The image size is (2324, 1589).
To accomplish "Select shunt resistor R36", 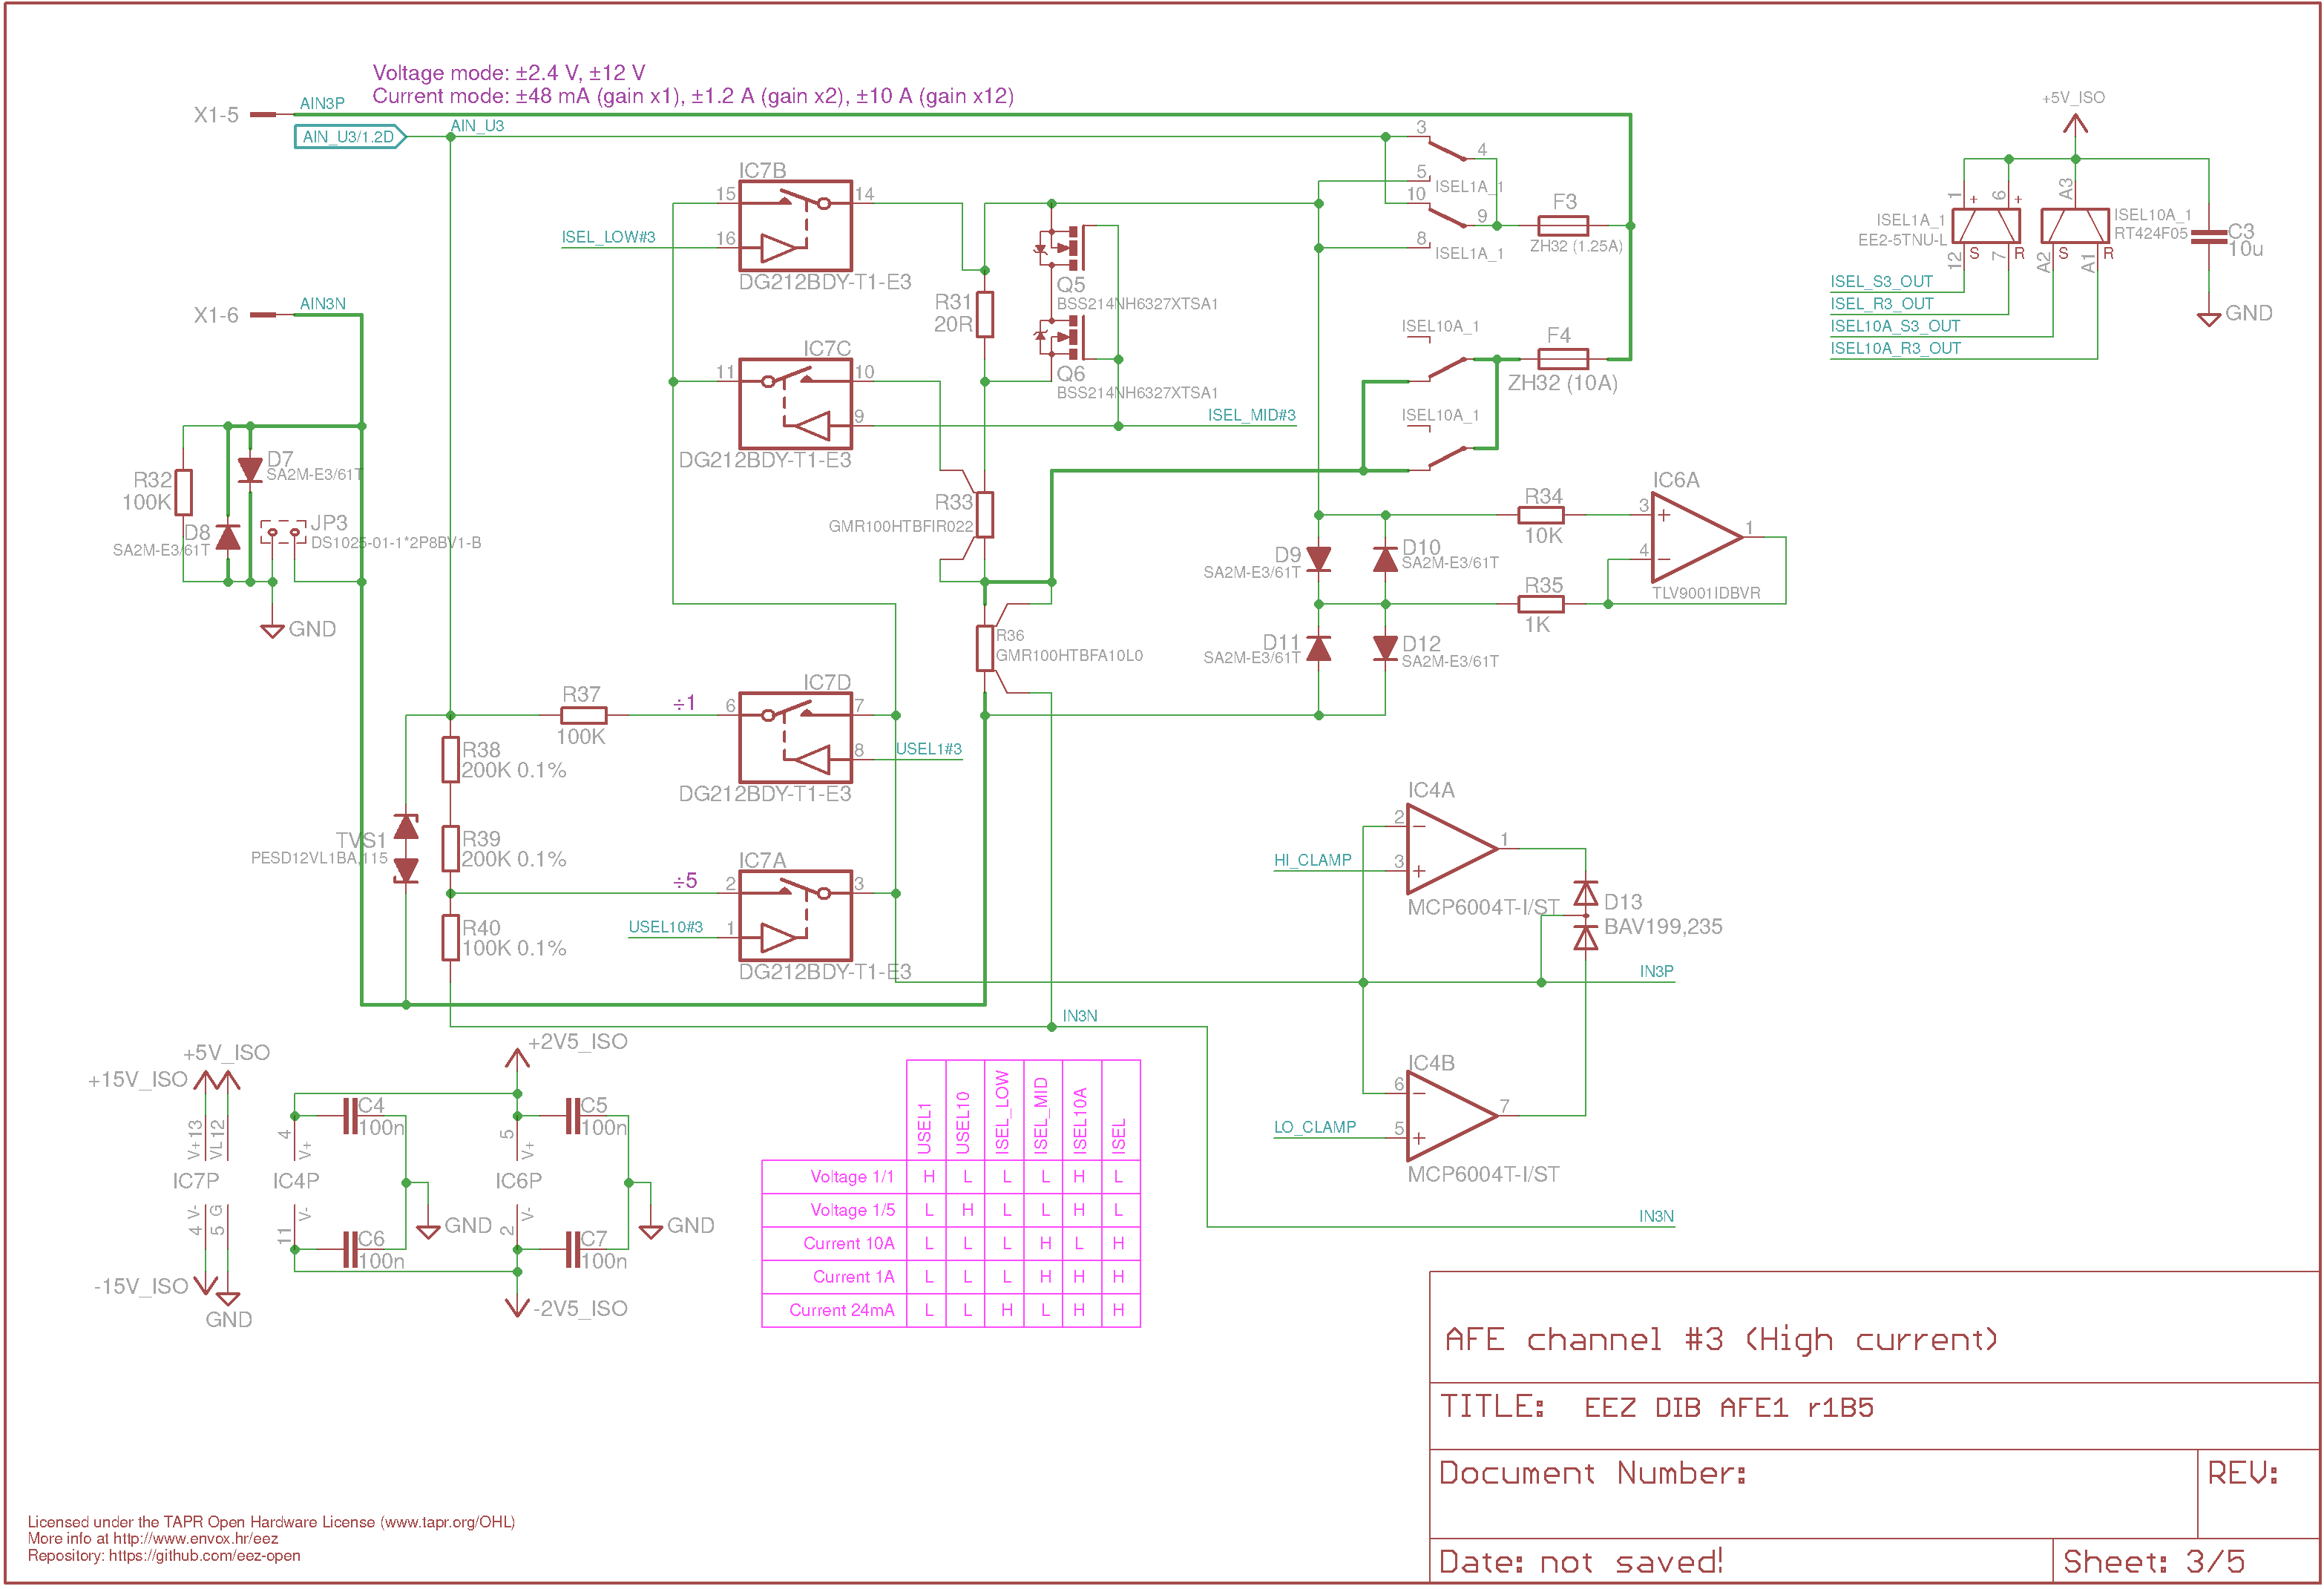I will pyautogui.click(x=985, y=648).
